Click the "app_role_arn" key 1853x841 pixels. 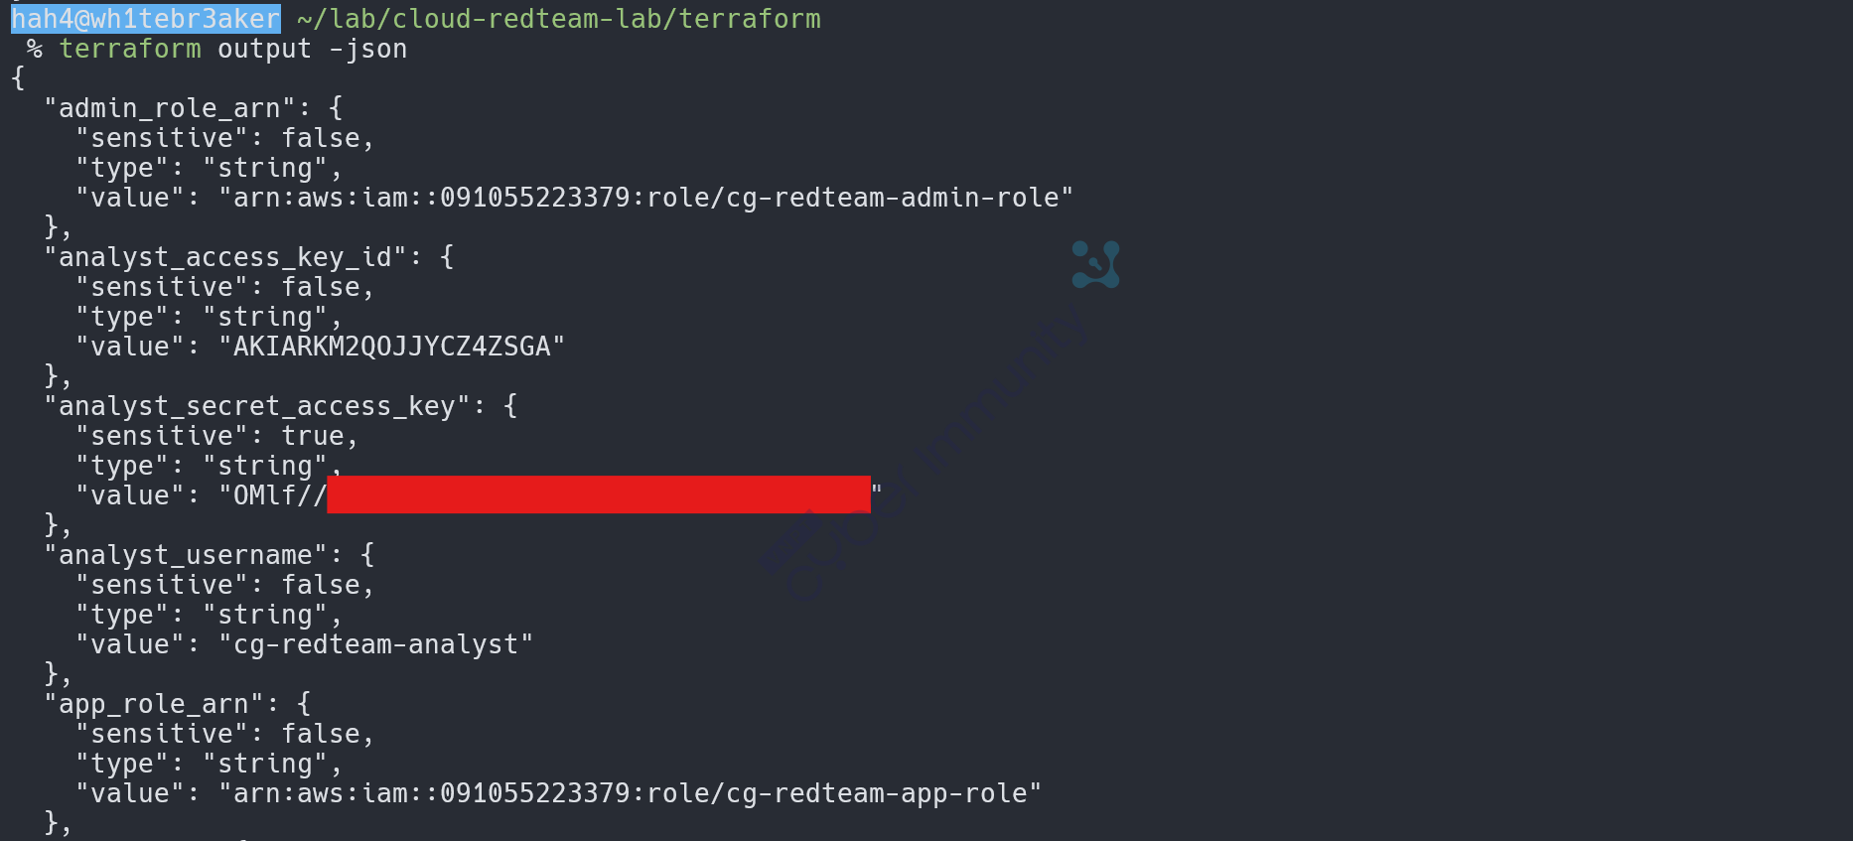point(154,704)
